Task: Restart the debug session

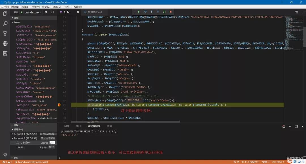Action: [x=164, y=12]
